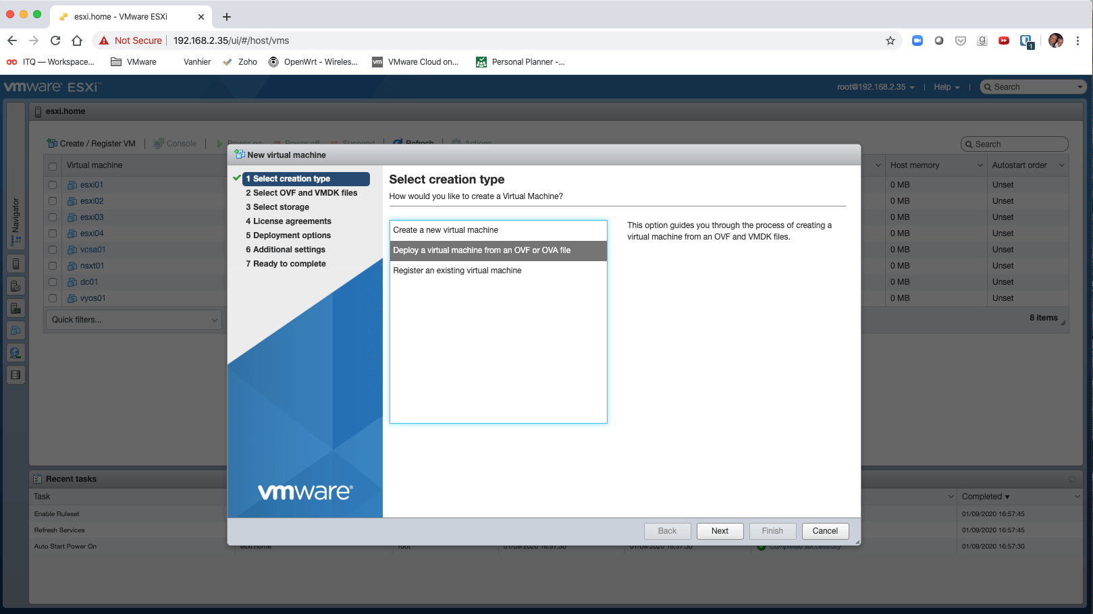Maximize the Recent tasks panel

(1071, 480)
